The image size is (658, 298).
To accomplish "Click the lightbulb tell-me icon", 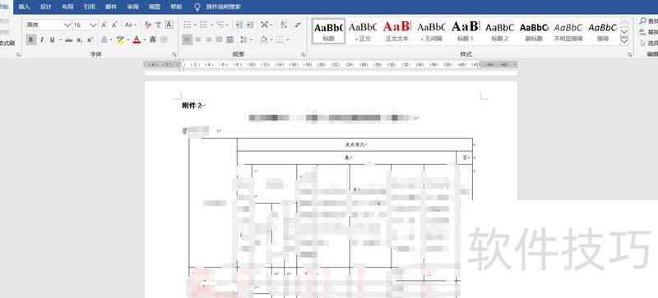I will (197, 7).
